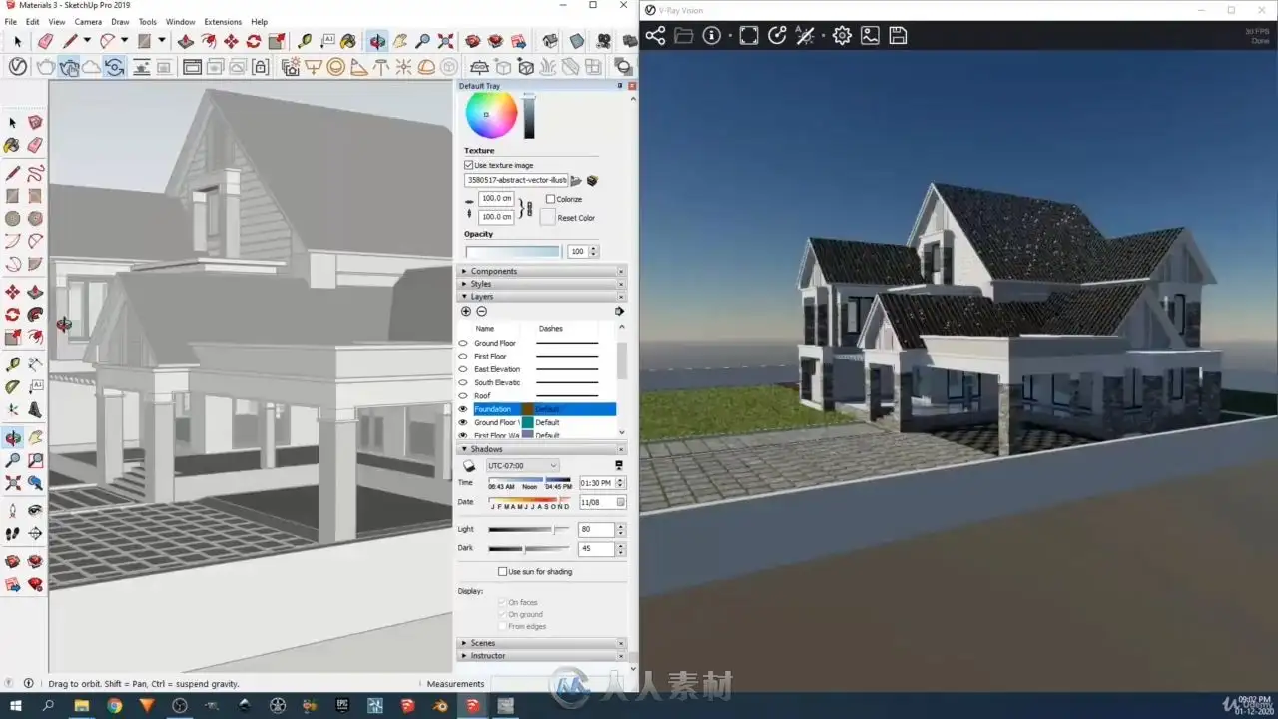Select the Zoom magnifier tool in top toolbar
This screenshot has height=719, width=1278.
[423, 41]
